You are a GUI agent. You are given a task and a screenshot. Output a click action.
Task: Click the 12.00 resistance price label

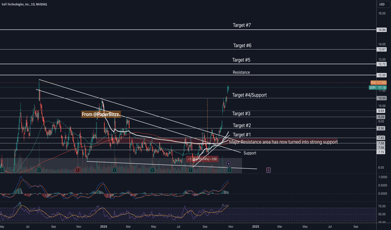pyautogui.click(x=381, y=75)
